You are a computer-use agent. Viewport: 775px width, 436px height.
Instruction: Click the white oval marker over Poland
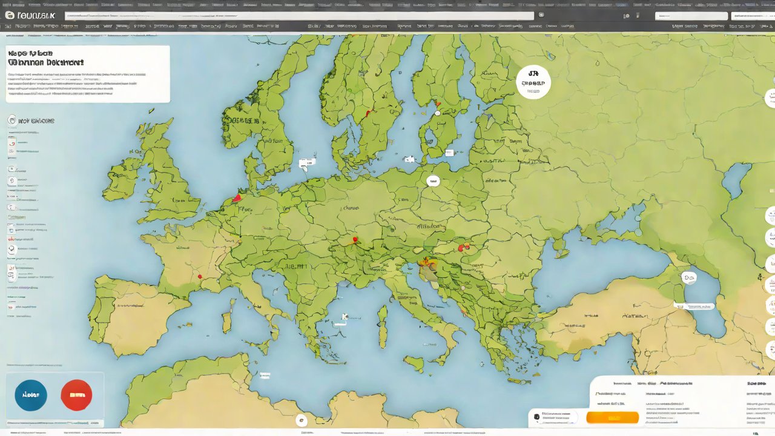pos(433,181)
